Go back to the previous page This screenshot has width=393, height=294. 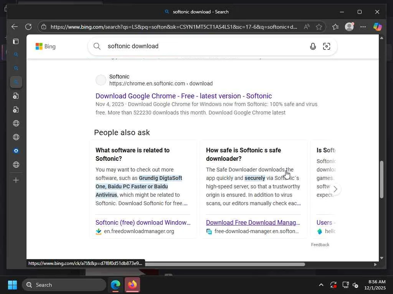[x=15, y=27]
